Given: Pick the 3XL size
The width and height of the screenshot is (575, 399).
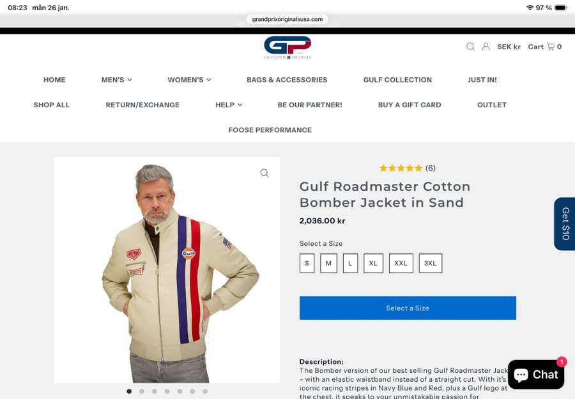Looking at the screenshot, I should click(x=431, y=263).
